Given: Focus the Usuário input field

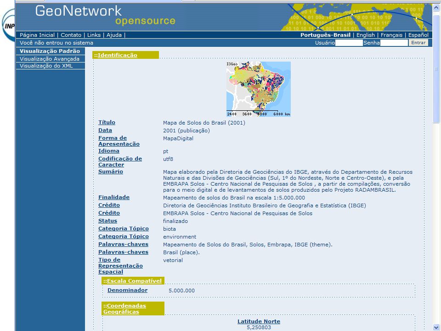Looking at the screenshot, I should [349, 43].
